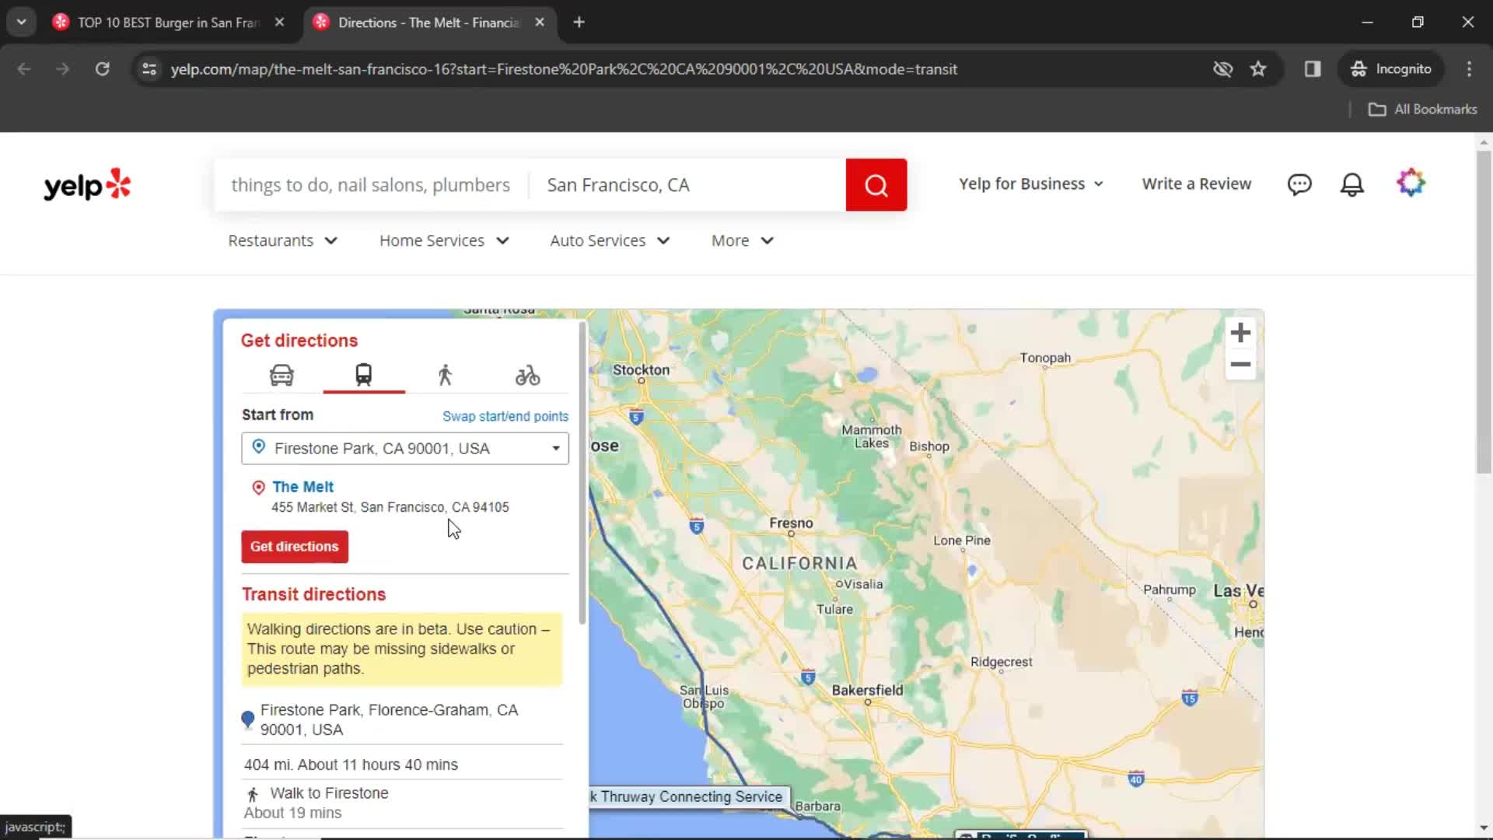View site information icon in address bar
This screenshot has height=840, width=1493.
pos(149,69)
